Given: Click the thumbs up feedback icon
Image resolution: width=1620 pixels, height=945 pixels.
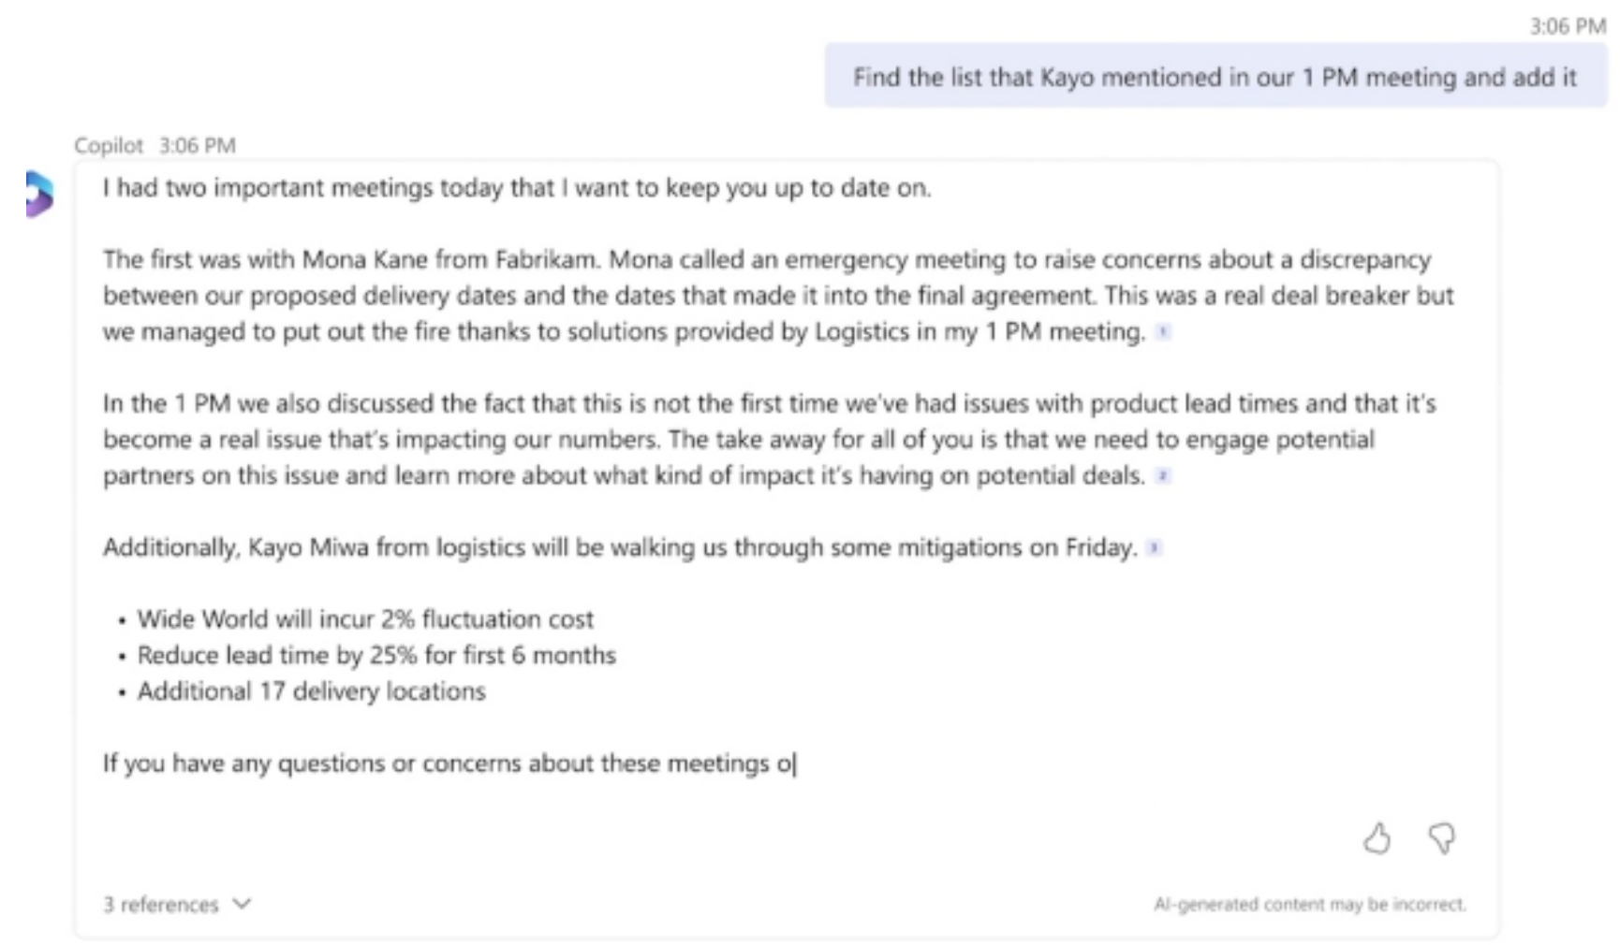Looking at the screenshot, I should (x=1377, y=838).
